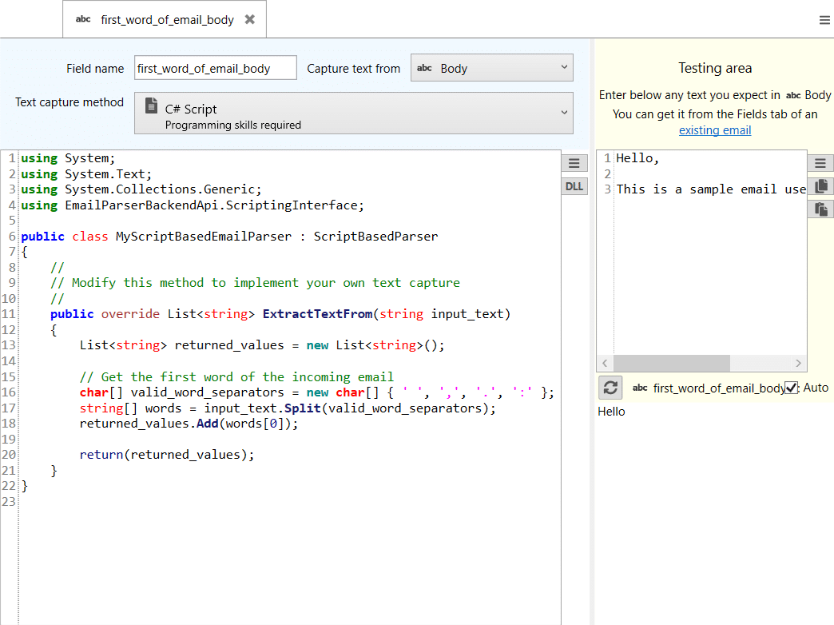Click 'This is a sample email' test line
The height and width of the screenshot is (625, 834).
pyautogui.click(x=711, y=189)
